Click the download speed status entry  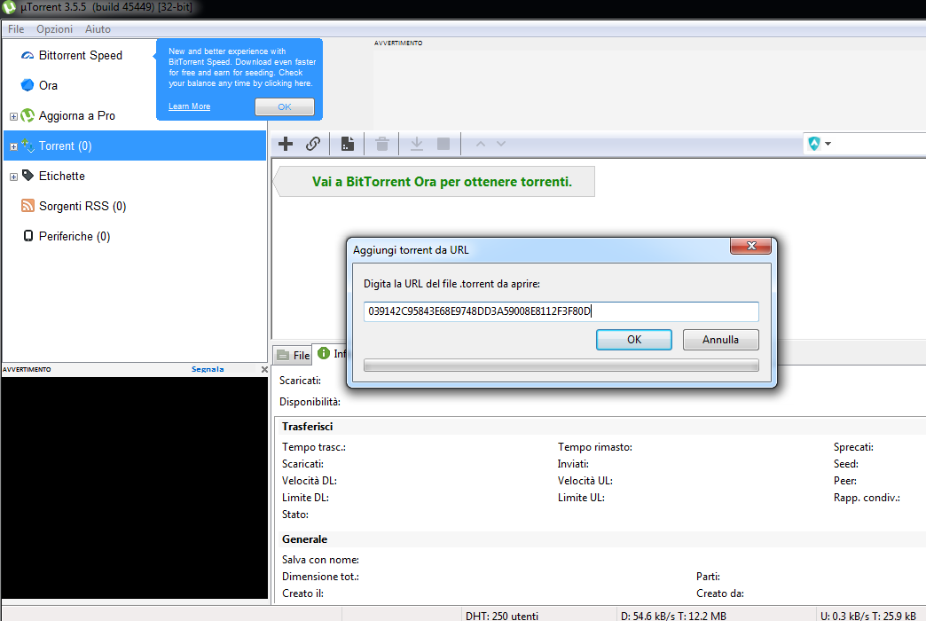(673, 616)
